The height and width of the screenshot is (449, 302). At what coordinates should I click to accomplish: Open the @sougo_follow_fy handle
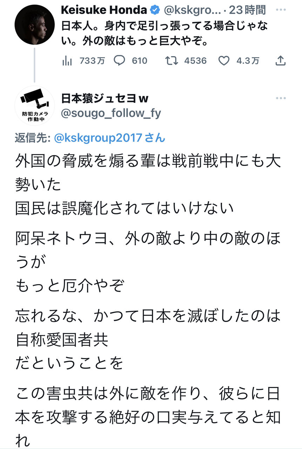coord(111,113)
